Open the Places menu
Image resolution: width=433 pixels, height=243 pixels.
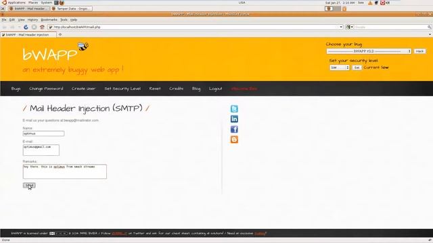(x=33, y=3)
